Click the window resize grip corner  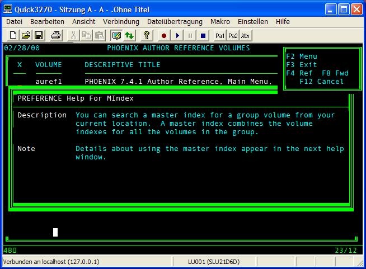(x=360, y=263)
